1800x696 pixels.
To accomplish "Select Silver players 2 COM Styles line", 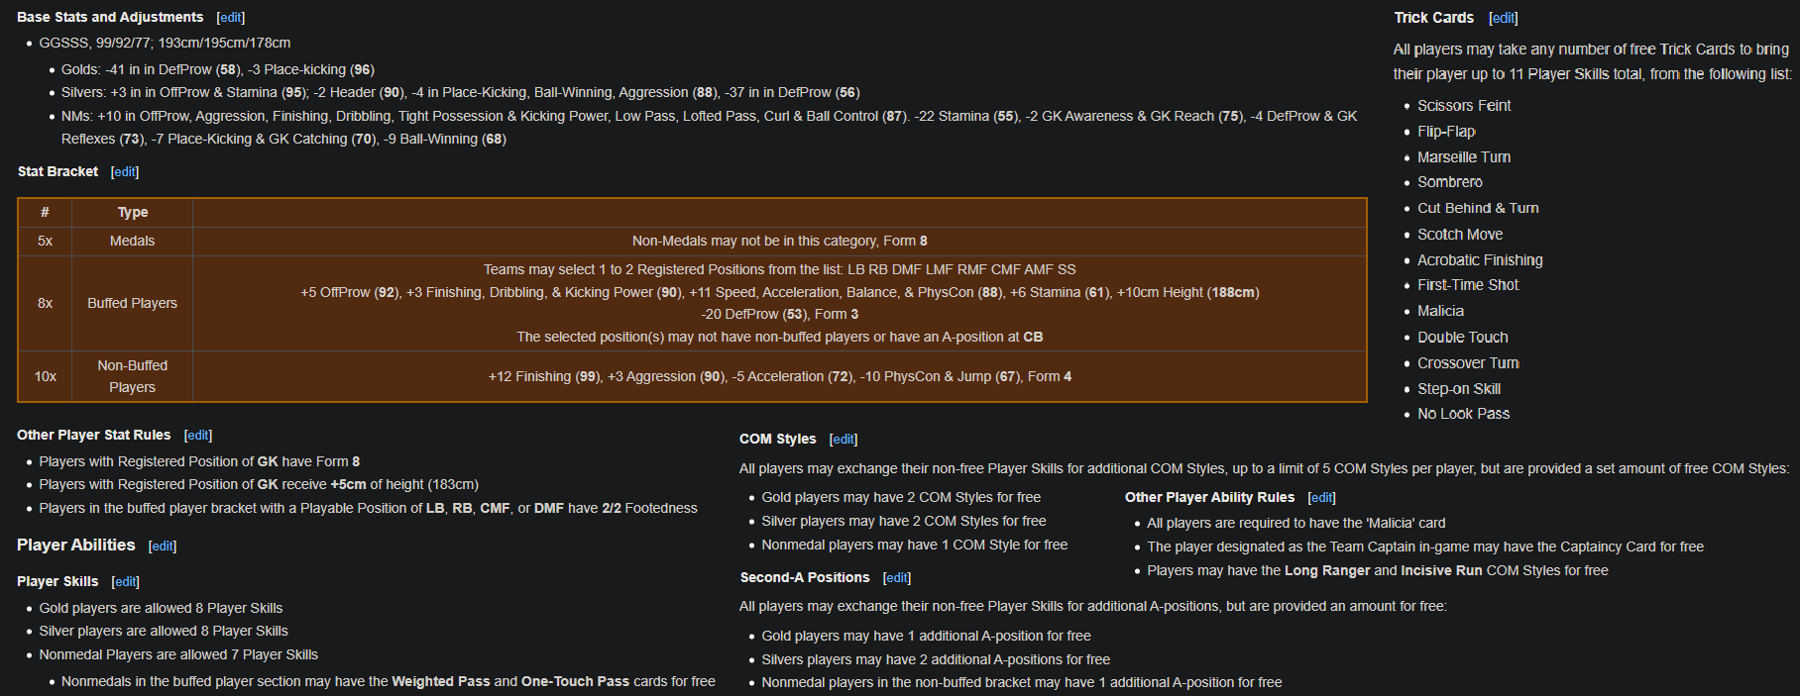I will 904,521.
